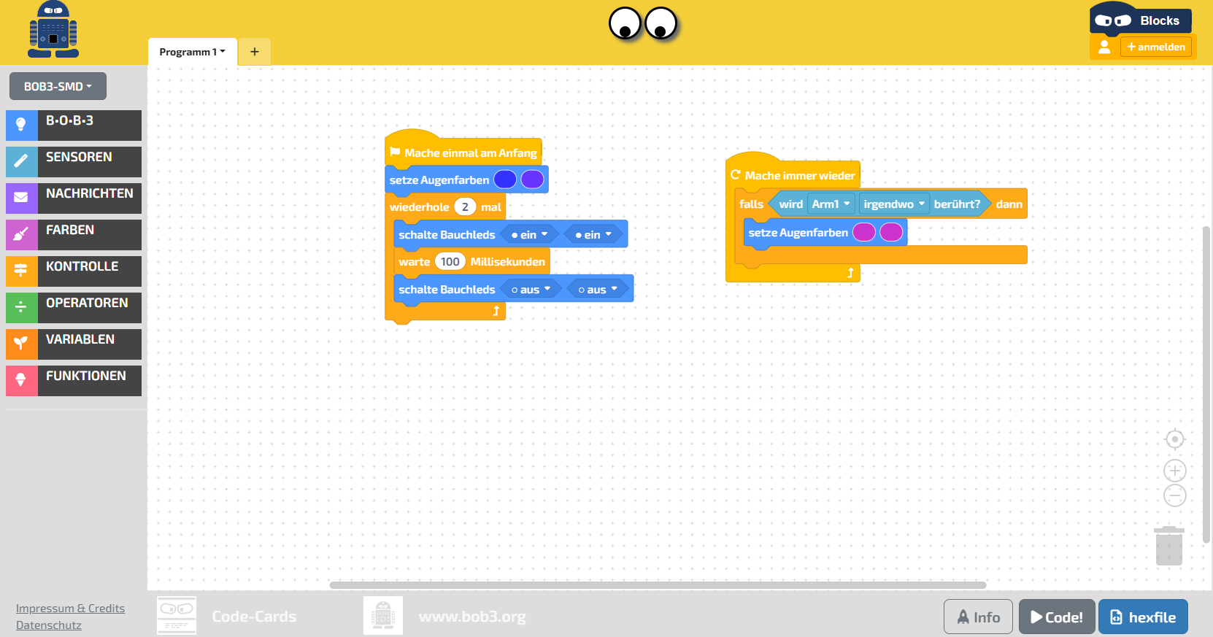
Task: Click the signpost KONTROLLE category icon
Action: pyautogui.click(x=21, y=271)
